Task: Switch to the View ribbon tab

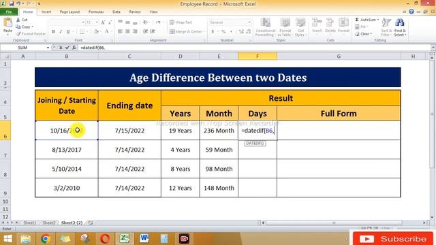Action: (153, 12)
